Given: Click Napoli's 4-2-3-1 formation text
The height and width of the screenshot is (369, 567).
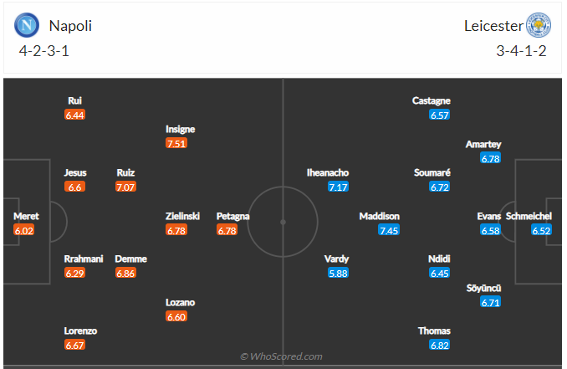Looking at the screenshot, I should (x=46, y=50).
